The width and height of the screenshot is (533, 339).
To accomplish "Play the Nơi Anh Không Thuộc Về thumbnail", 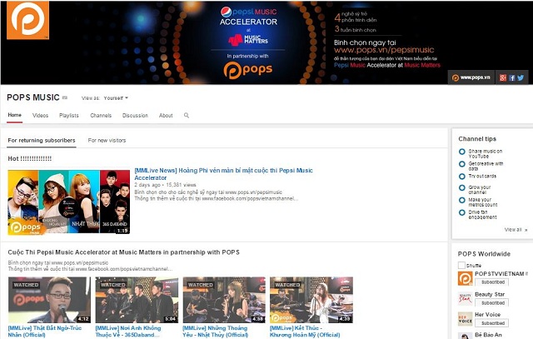I will point(137,300).
